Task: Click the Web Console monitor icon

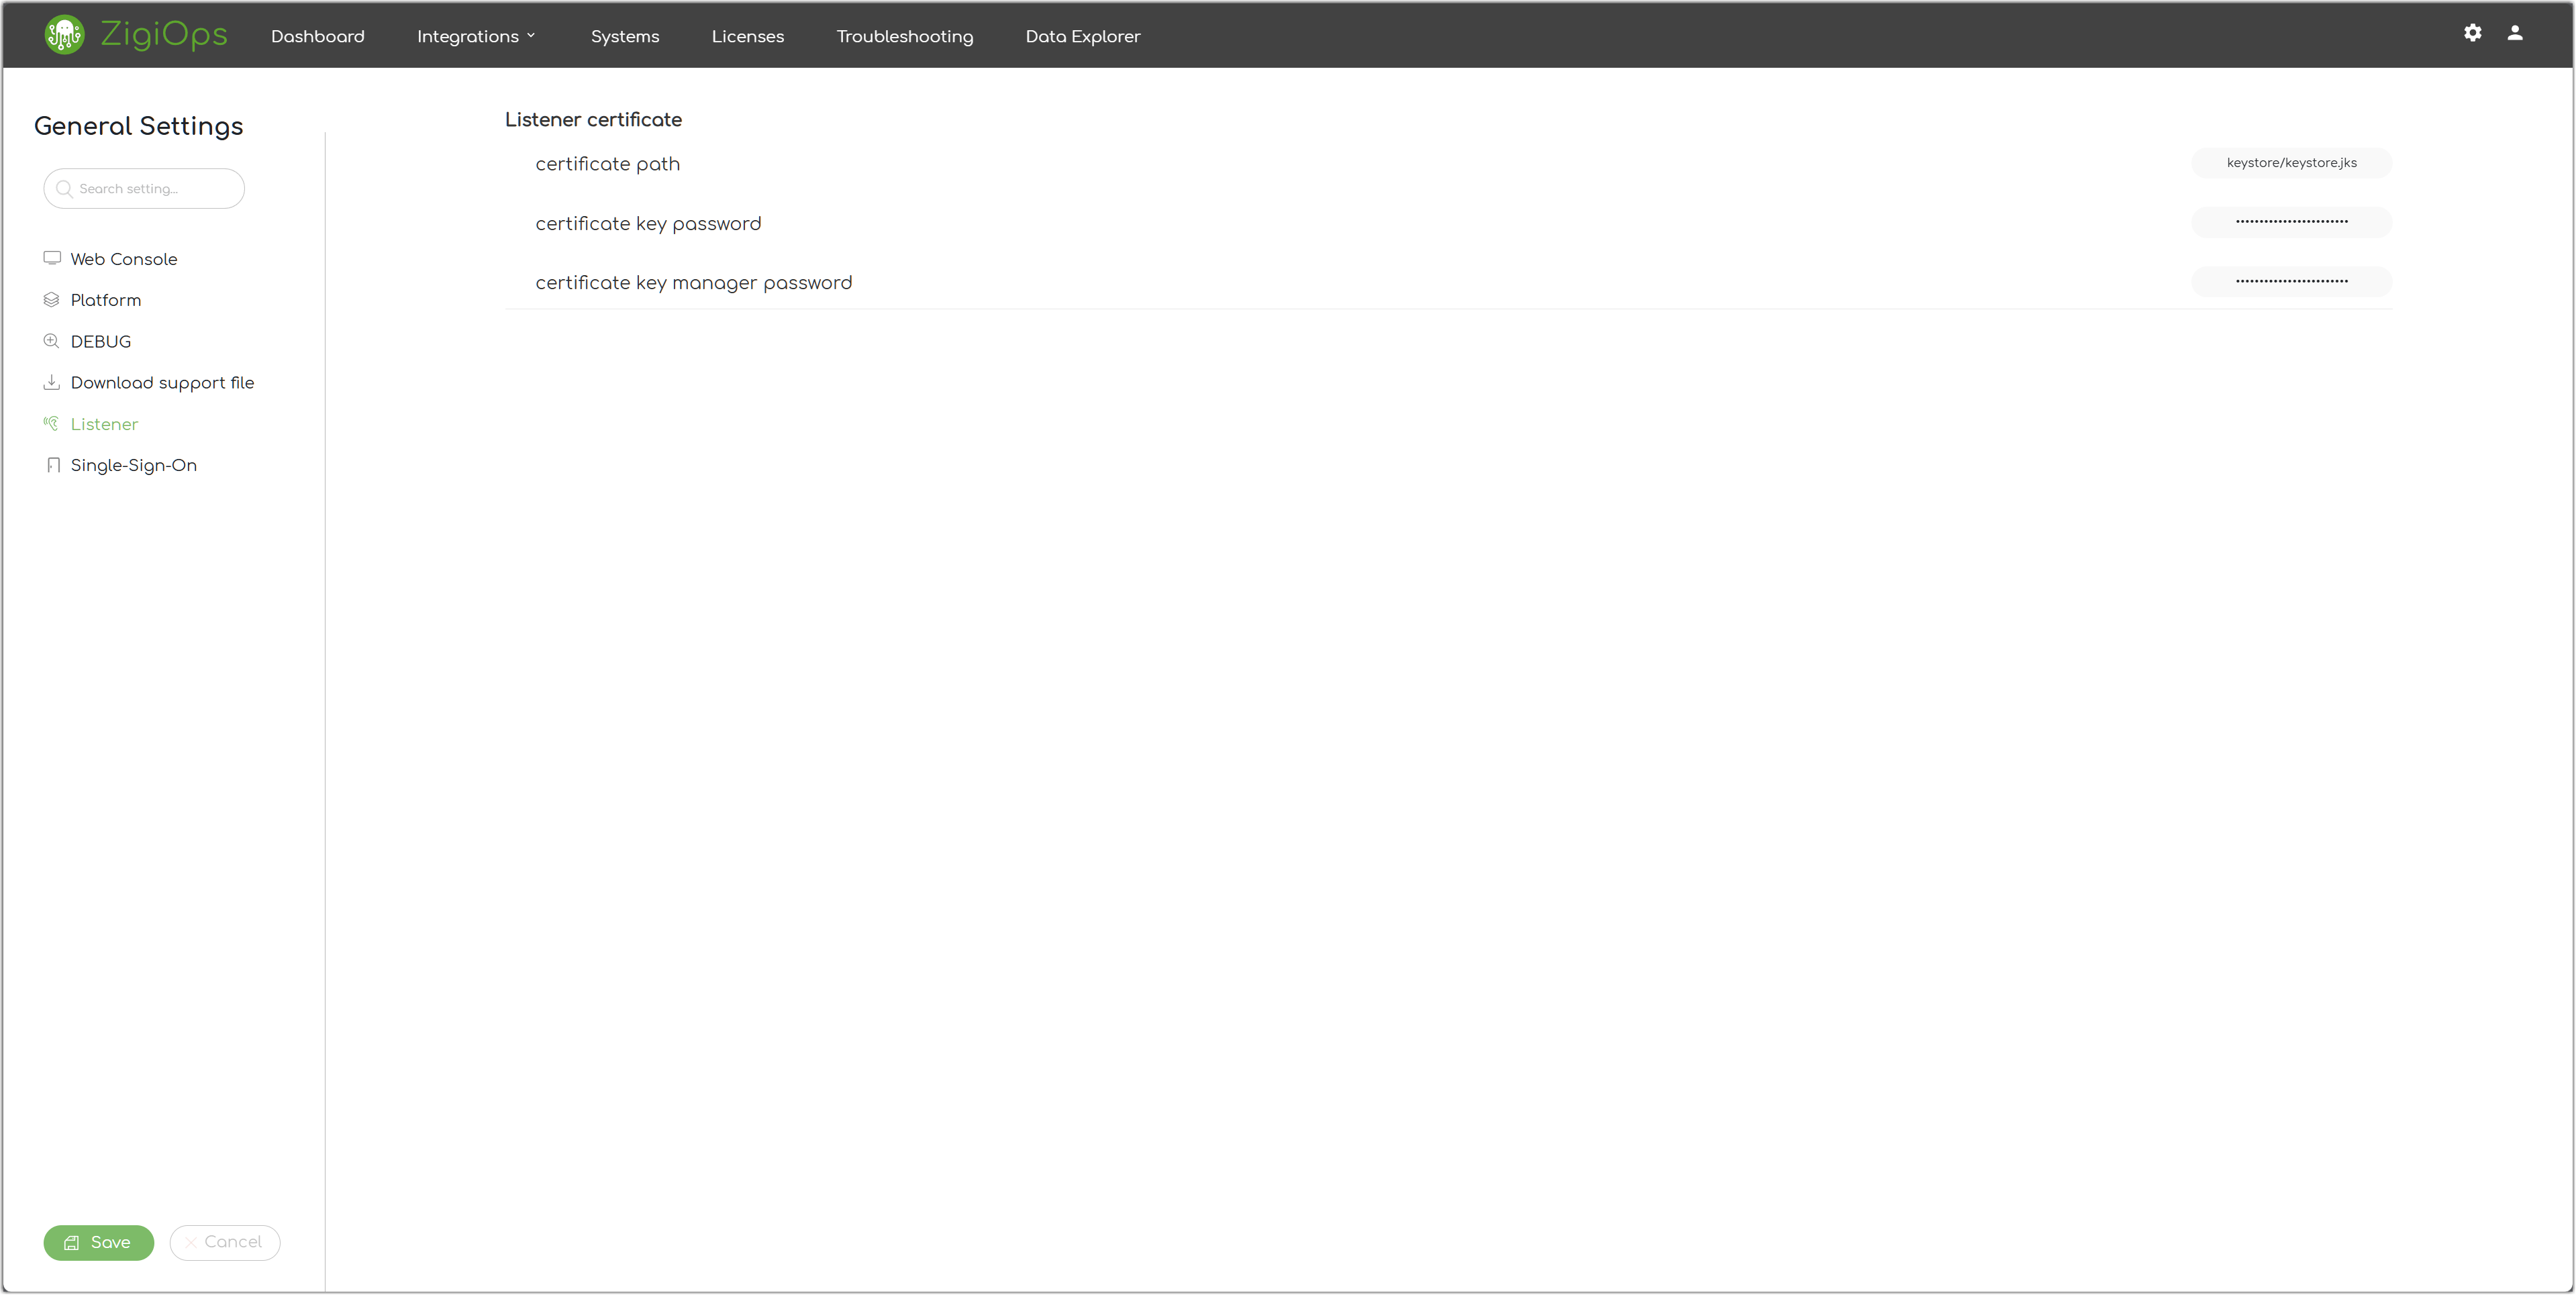Action: pos(52,258)
